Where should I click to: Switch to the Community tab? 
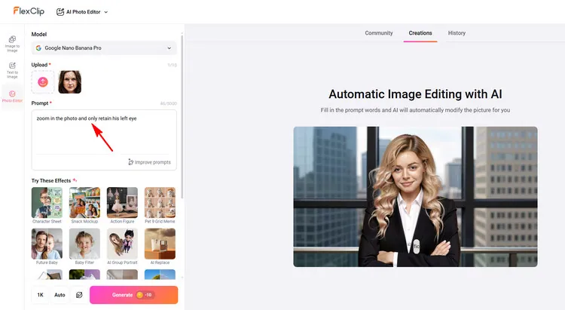378,33
